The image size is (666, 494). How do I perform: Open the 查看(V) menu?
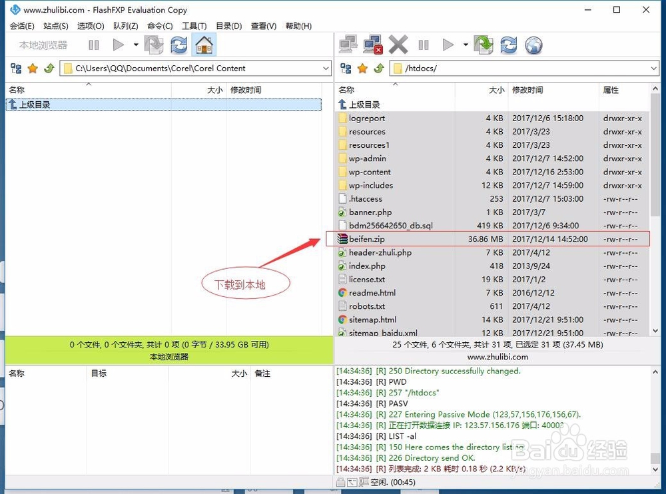coord(264,26)
